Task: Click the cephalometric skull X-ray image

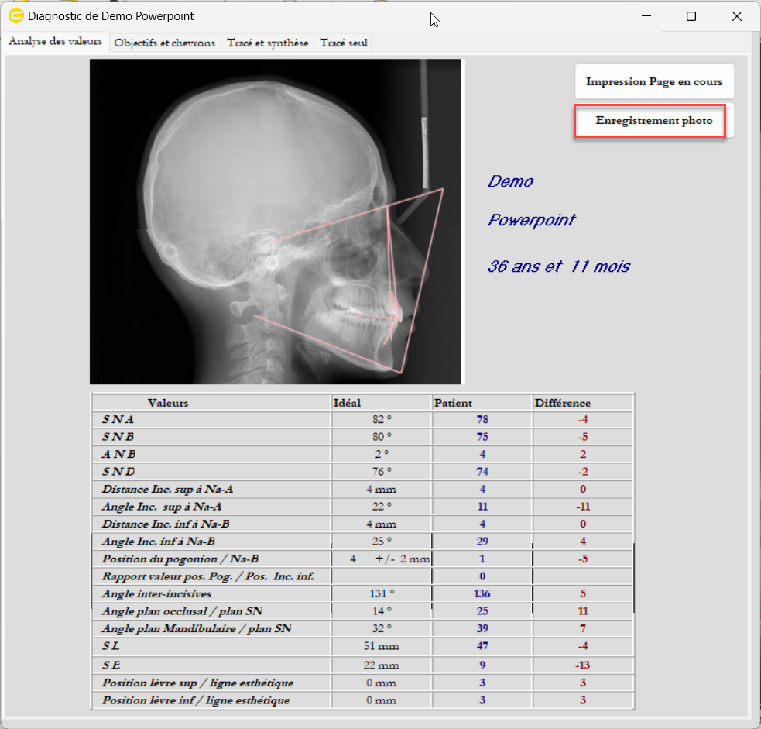Action: (275, 222)
